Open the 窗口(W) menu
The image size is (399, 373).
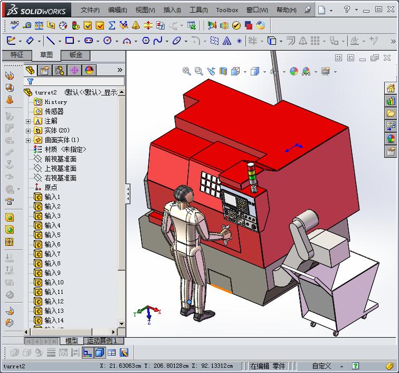(257, 10)
